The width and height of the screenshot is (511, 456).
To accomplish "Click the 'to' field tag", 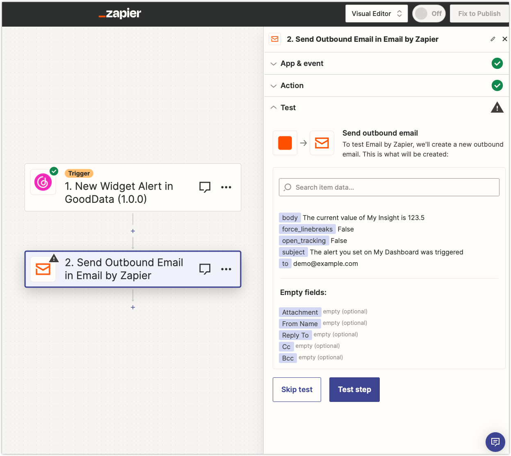I will coord(285,263).
